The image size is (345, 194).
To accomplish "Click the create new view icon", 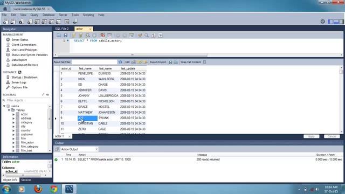I will [44, 22].
